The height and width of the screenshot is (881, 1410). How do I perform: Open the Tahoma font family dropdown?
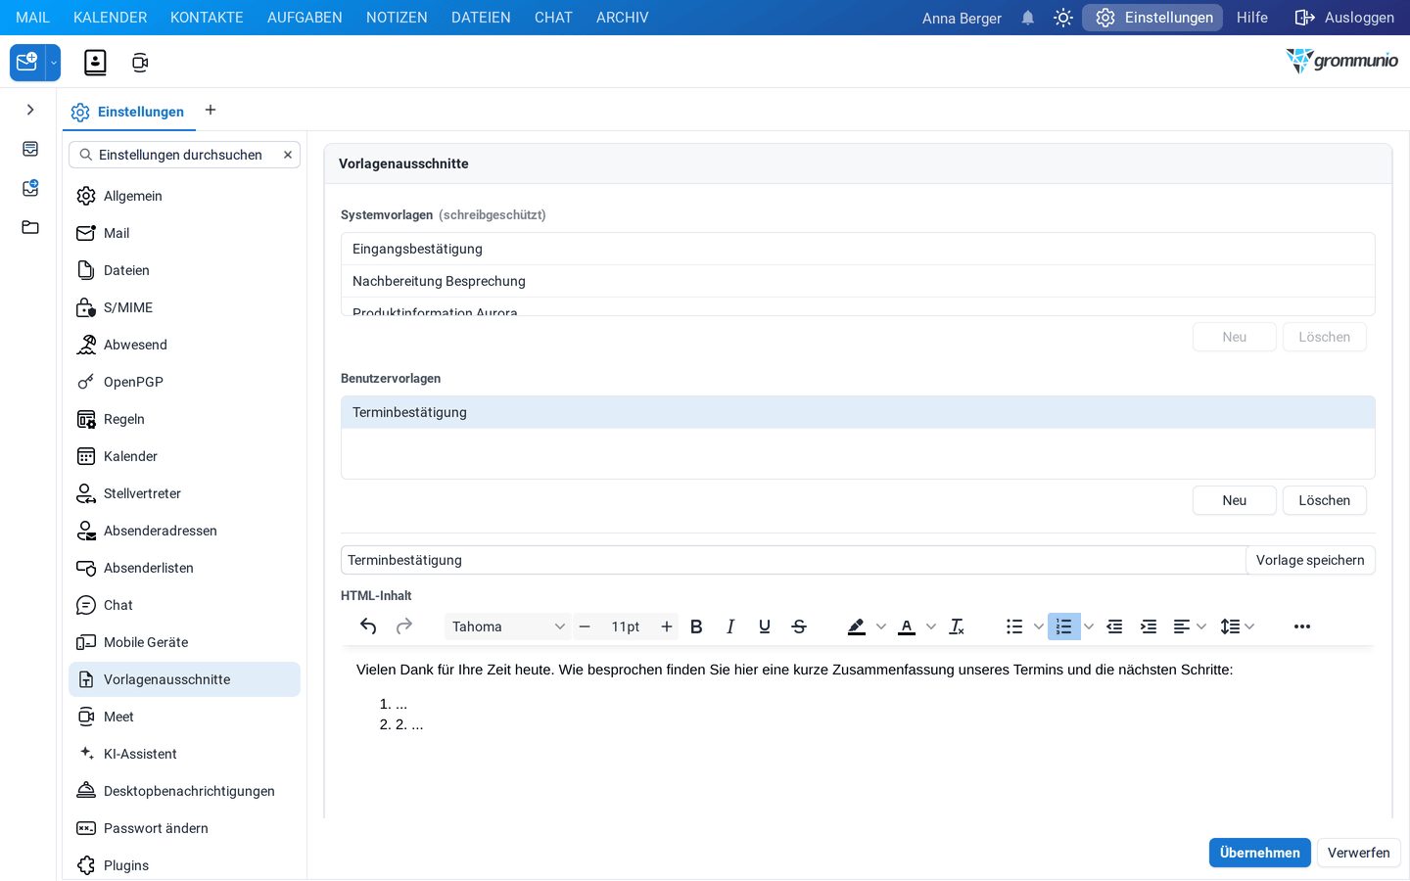(x=507, y=626)
